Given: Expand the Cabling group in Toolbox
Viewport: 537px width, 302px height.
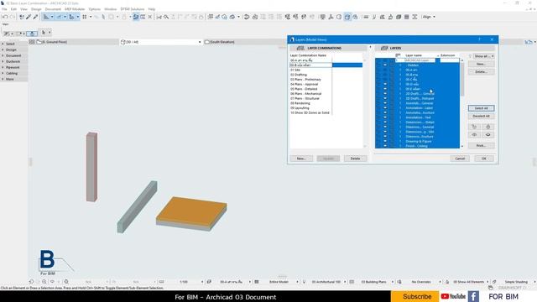Looking at the screenshot, I should [x=3, y=73].
